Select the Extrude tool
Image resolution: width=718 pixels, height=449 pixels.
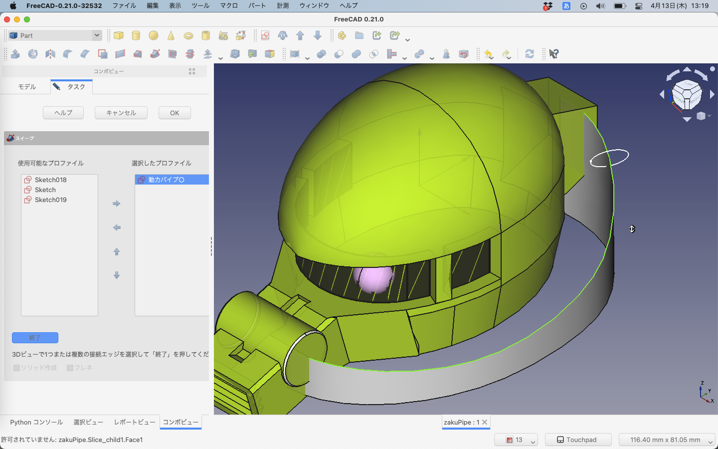[x=15, y=54]
